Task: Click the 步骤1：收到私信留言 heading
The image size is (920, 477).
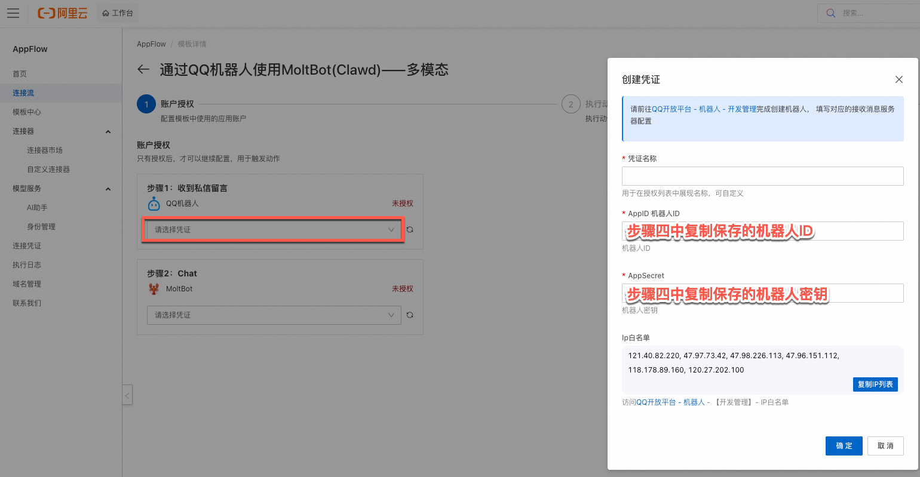Action: tap(187, 188)
